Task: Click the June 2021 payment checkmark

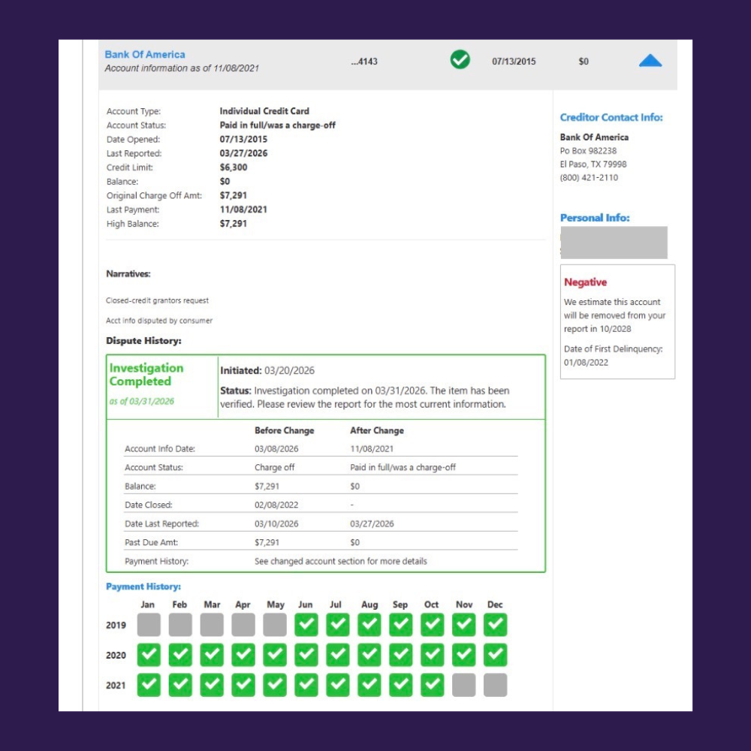Action: coord(306,685)
